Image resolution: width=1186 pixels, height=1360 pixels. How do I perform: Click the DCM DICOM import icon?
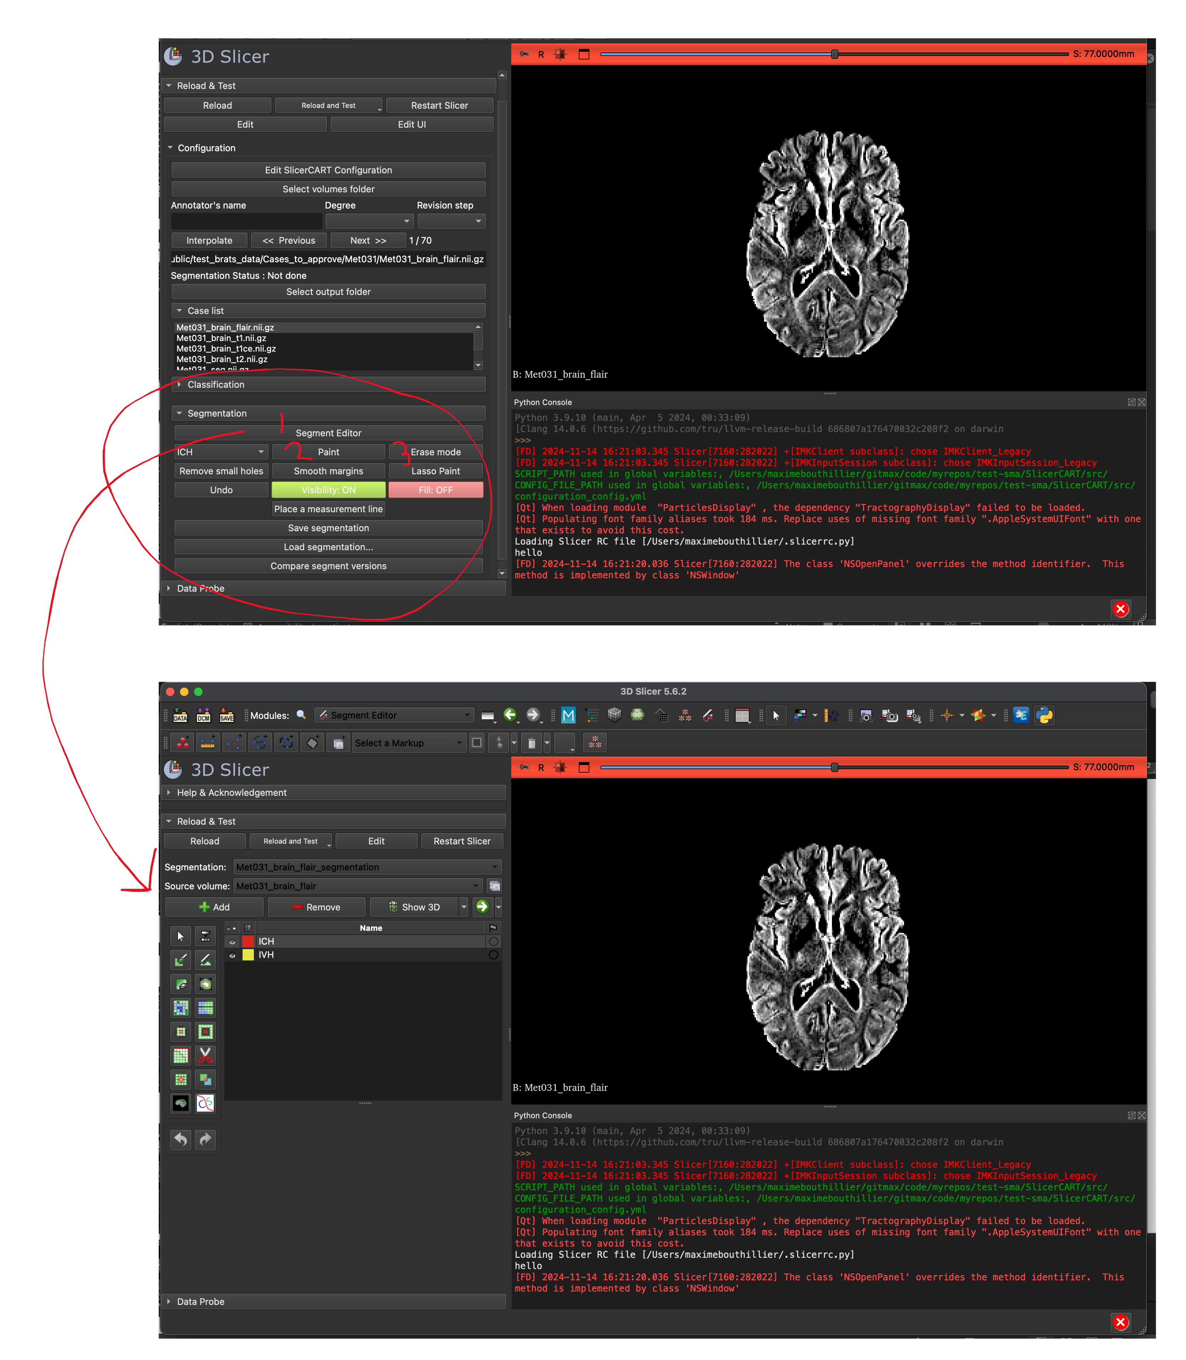[x=203, y=715]
